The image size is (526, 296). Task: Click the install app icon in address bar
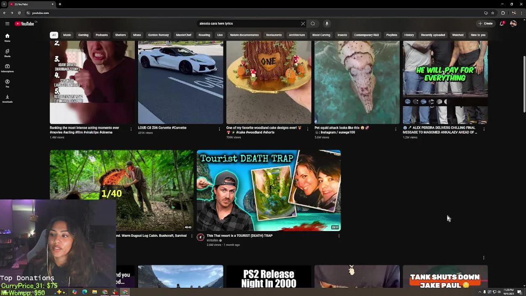486,13
